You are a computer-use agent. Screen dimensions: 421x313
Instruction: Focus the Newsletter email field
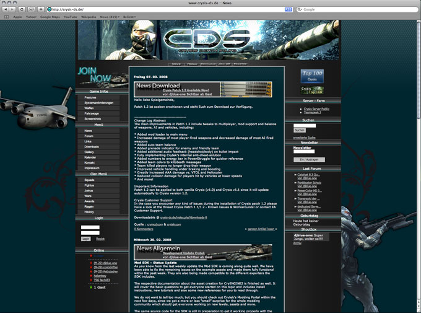point(304,152)
